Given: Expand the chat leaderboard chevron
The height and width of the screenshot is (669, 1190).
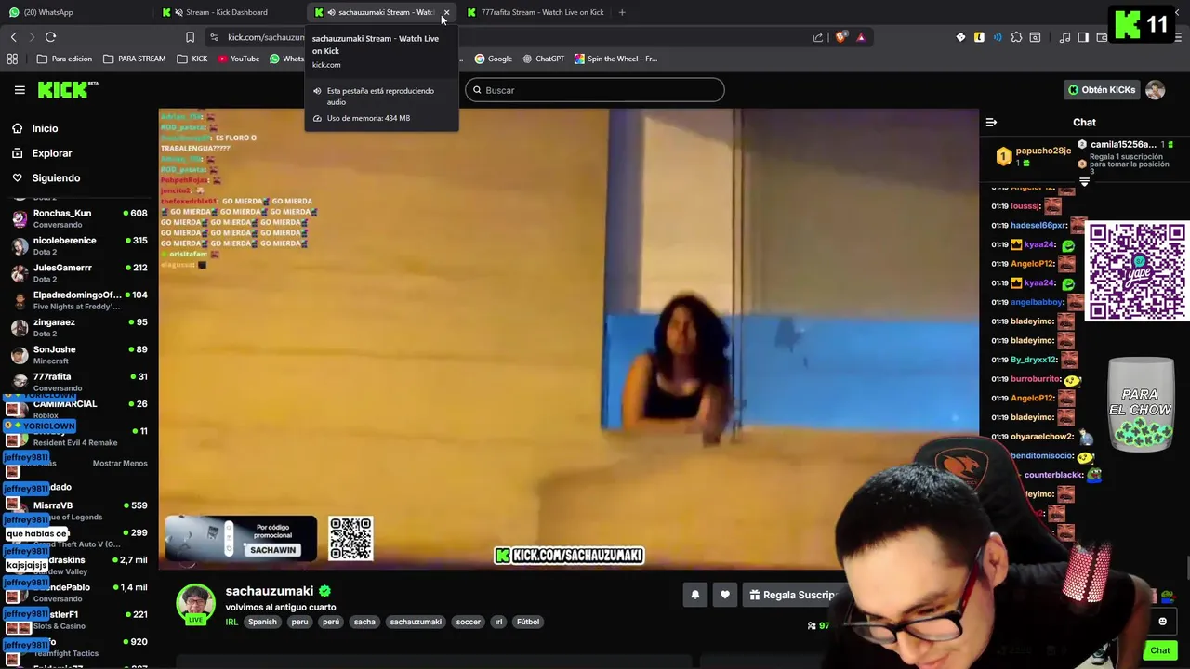Looking at the screenshot, I should [1084, 183].
